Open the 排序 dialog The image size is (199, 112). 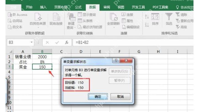tap(155, 19)
